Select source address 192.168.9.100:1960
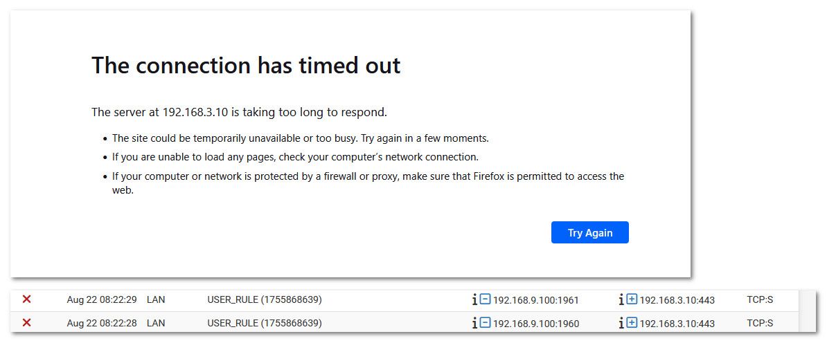Viewport: 827px width, 343px height. [x=536, y=324]
